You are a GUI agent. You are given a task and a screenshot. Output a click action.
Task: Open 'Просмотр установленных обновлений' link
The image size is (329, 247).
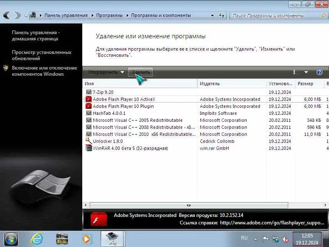point(42,55)
